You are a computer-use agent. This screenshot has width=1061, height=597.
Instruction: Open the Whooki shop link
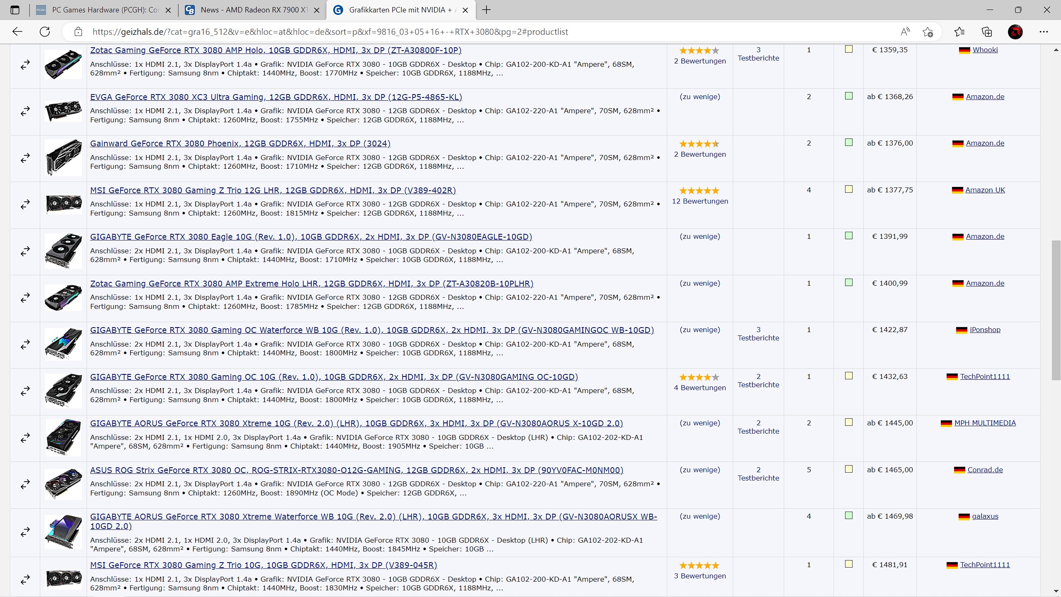pos(985,50)
